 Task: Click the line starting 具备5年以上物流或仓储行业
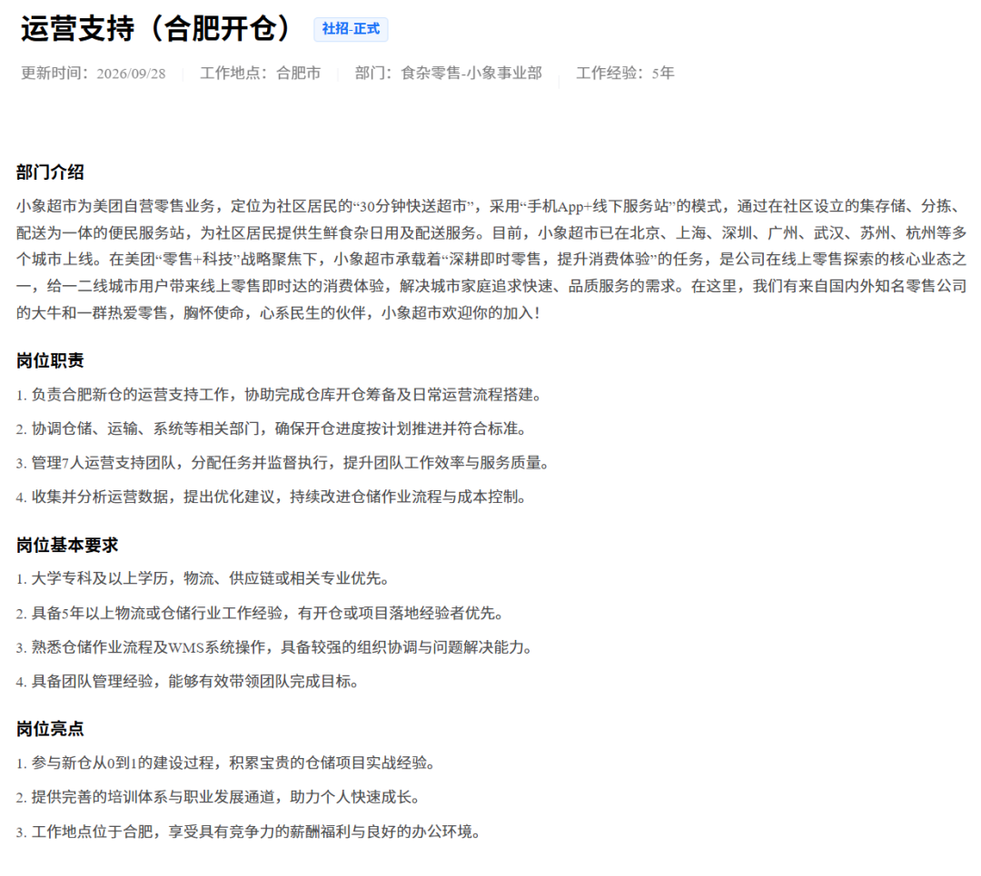click(x=261, y=614)
